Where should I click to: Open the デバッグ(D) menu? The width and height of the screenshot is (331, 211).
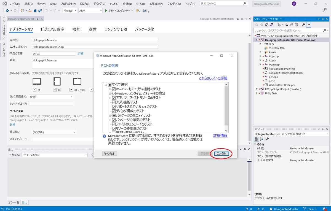(99, 4)
